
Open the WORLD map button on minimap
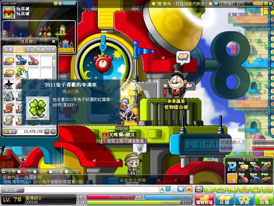coord(69,3)
